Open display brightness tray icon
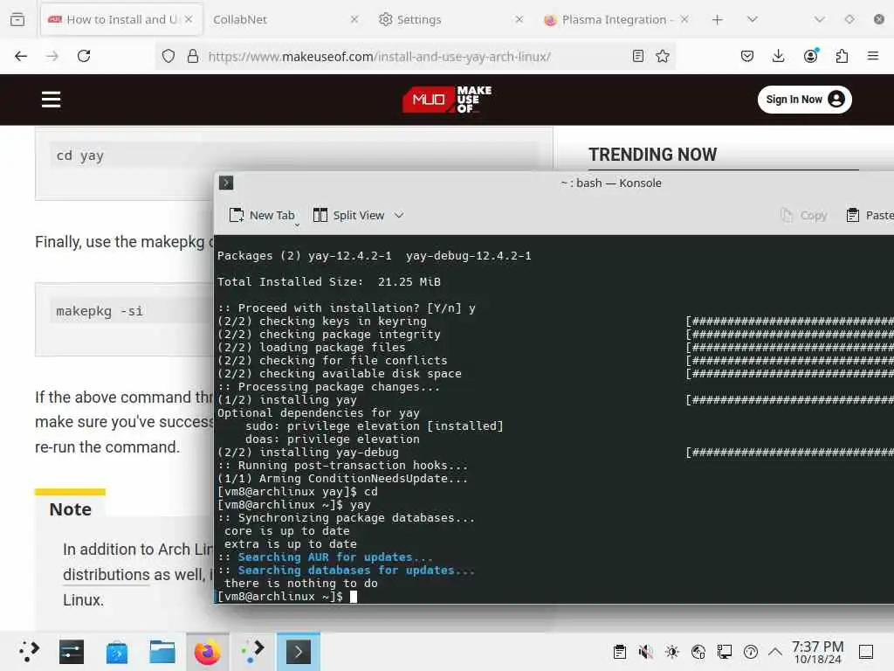894x671 pixels. click(x=672, y=652)
